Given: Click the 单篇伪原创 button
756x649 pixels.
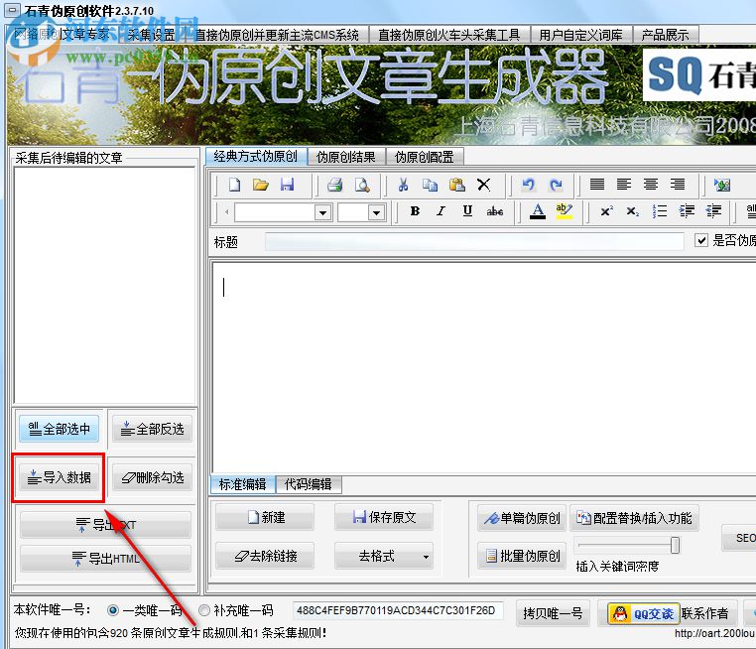Looking at the screenshot, I should point(522,518).
